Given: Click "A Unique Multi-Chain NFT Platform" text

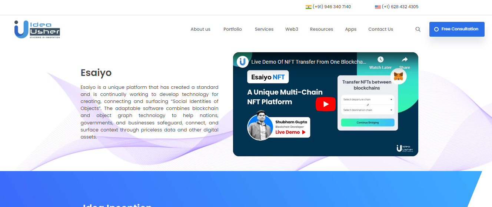Looking at the screenshot, I should click(x=285, y=97).
